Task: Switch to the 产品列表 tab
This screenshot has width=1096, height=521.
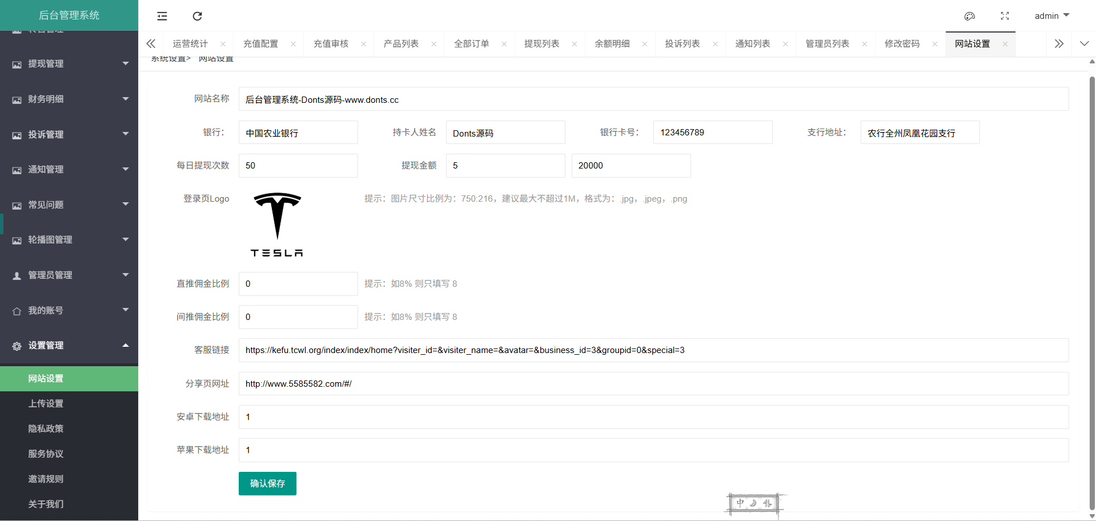Action: pyautogui.click(x=401, y=44)
